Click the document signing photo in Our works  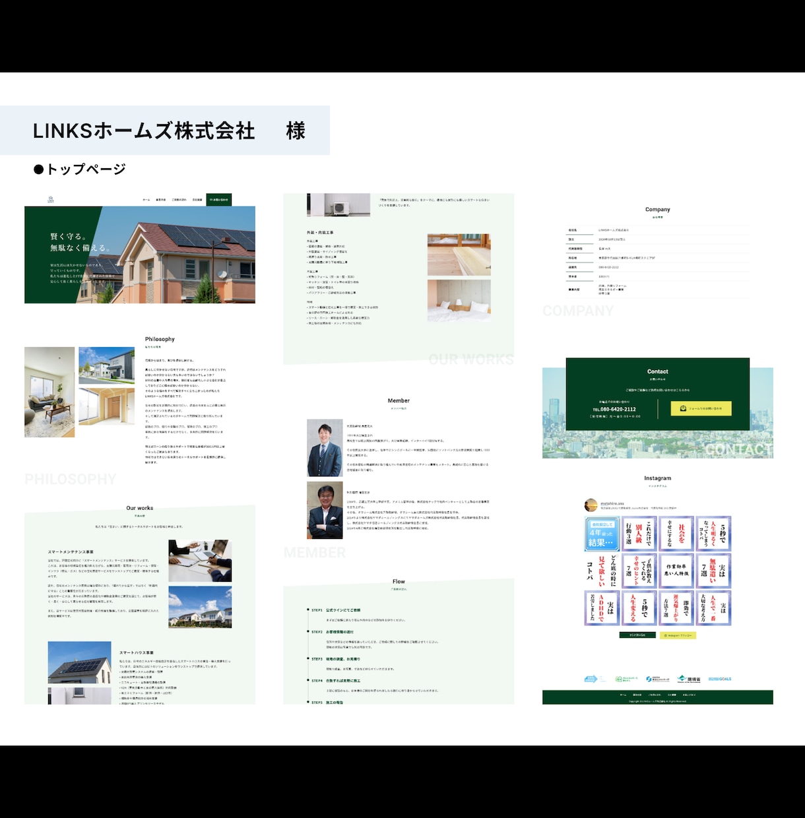tap(200, 561)
